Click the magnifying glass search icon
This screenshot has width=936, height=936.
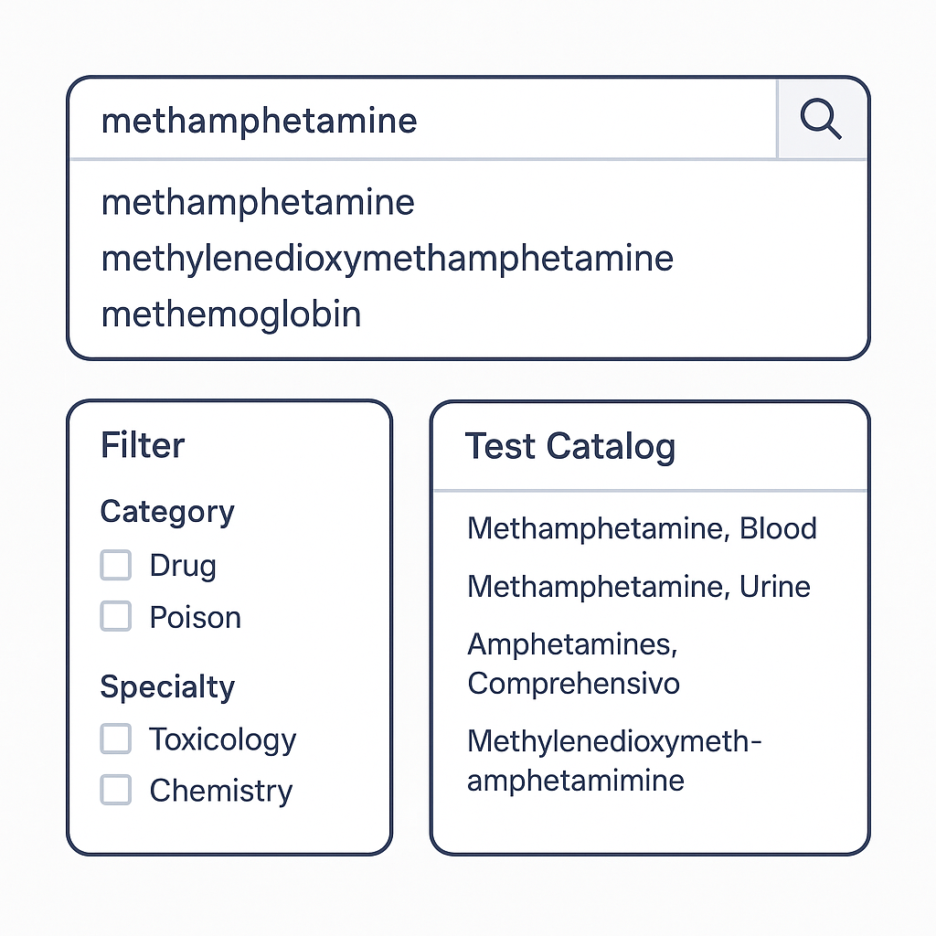822,119
